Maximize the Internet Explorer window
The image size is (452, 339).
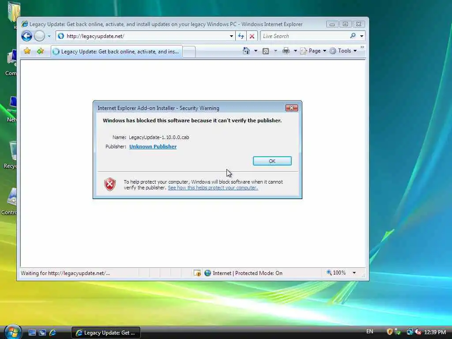tap(345, 24)
